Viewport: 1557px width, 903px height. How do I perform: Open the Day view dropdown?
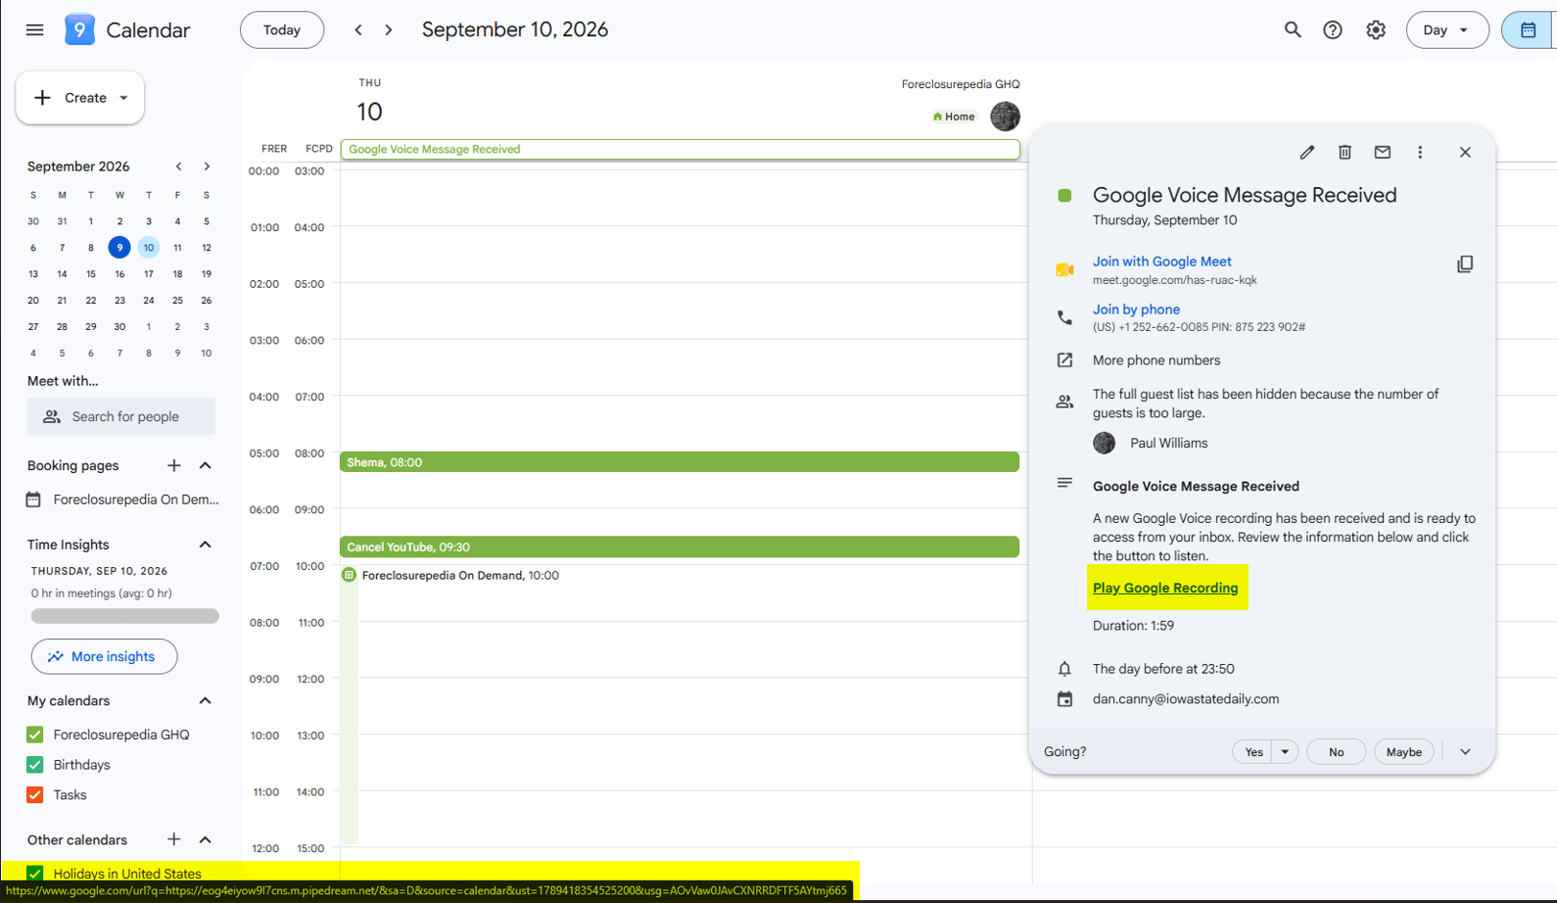click(1447, 30)
